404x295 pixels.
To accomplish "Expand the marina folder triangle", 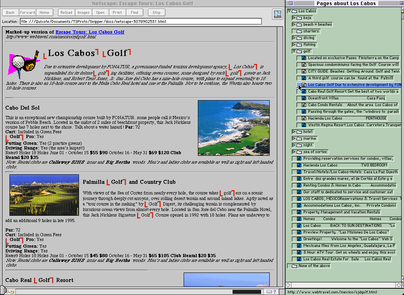I will pyautogui.click(x=294, y=138).
